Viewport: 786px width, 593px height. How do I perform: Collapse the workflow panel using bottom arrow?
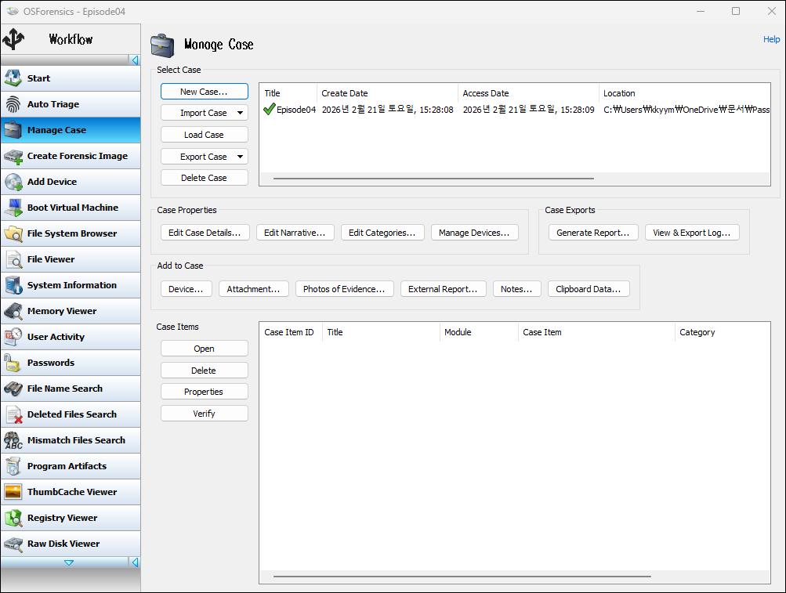point(135,562)
